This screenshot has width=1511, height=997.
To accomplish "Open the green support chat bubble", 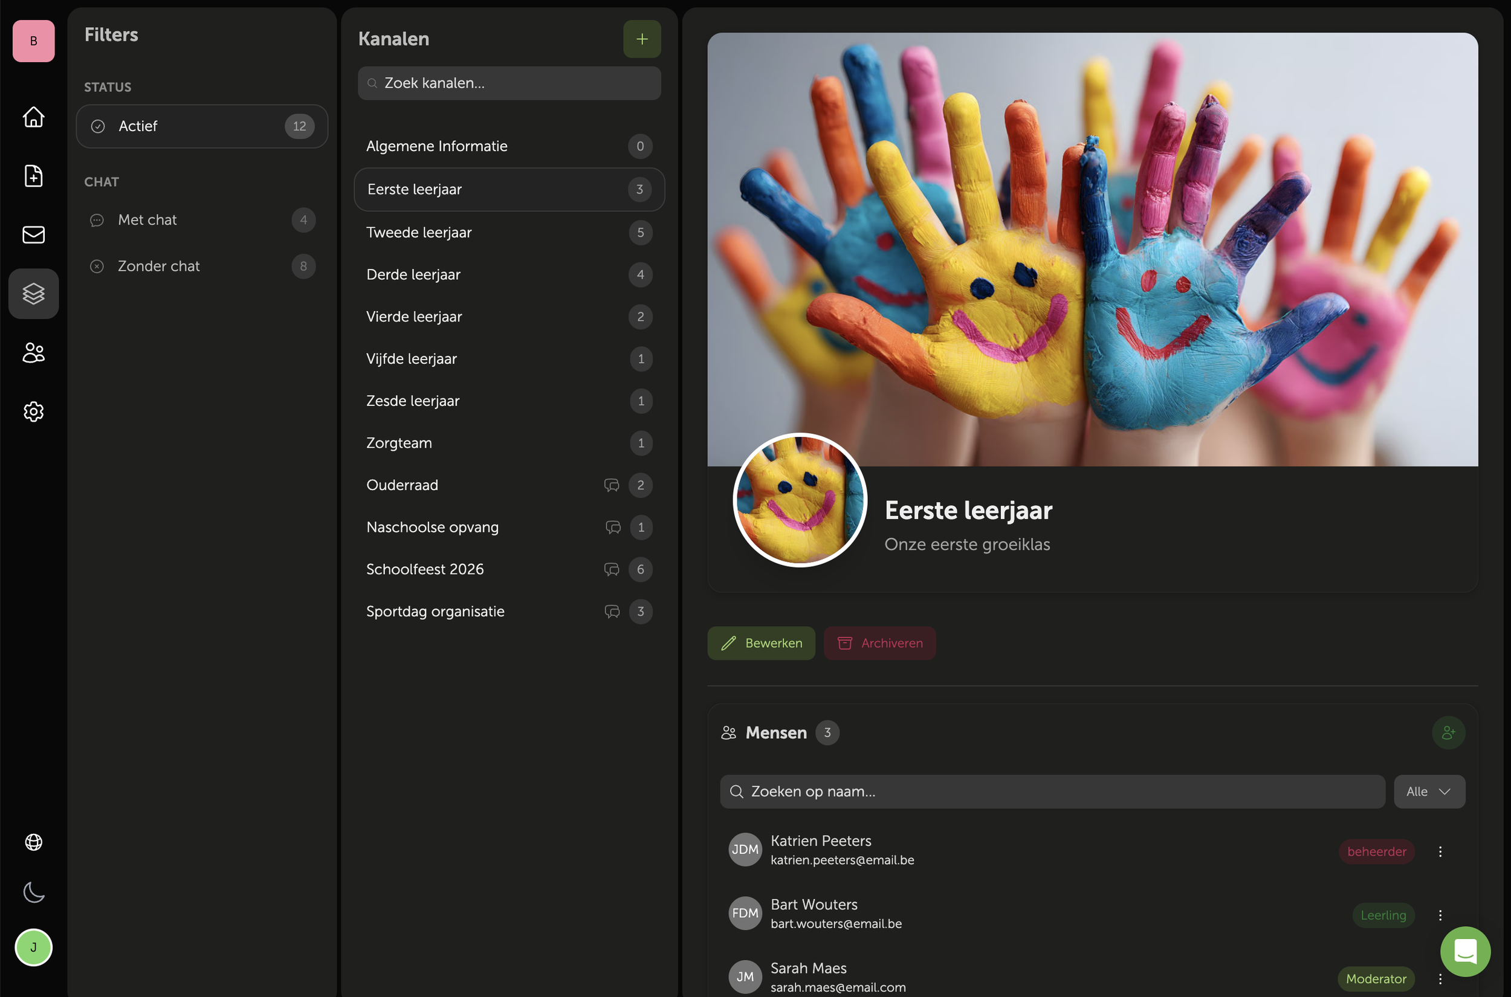I will point(1464,951).
